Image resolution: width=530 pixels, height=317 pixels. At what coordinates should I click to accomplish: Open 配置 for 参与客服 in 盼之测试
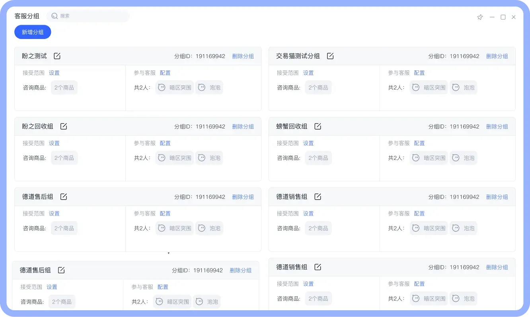pos(165,73)
